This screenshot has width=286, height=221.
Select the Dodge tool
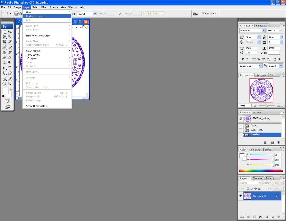coord(10,62)
